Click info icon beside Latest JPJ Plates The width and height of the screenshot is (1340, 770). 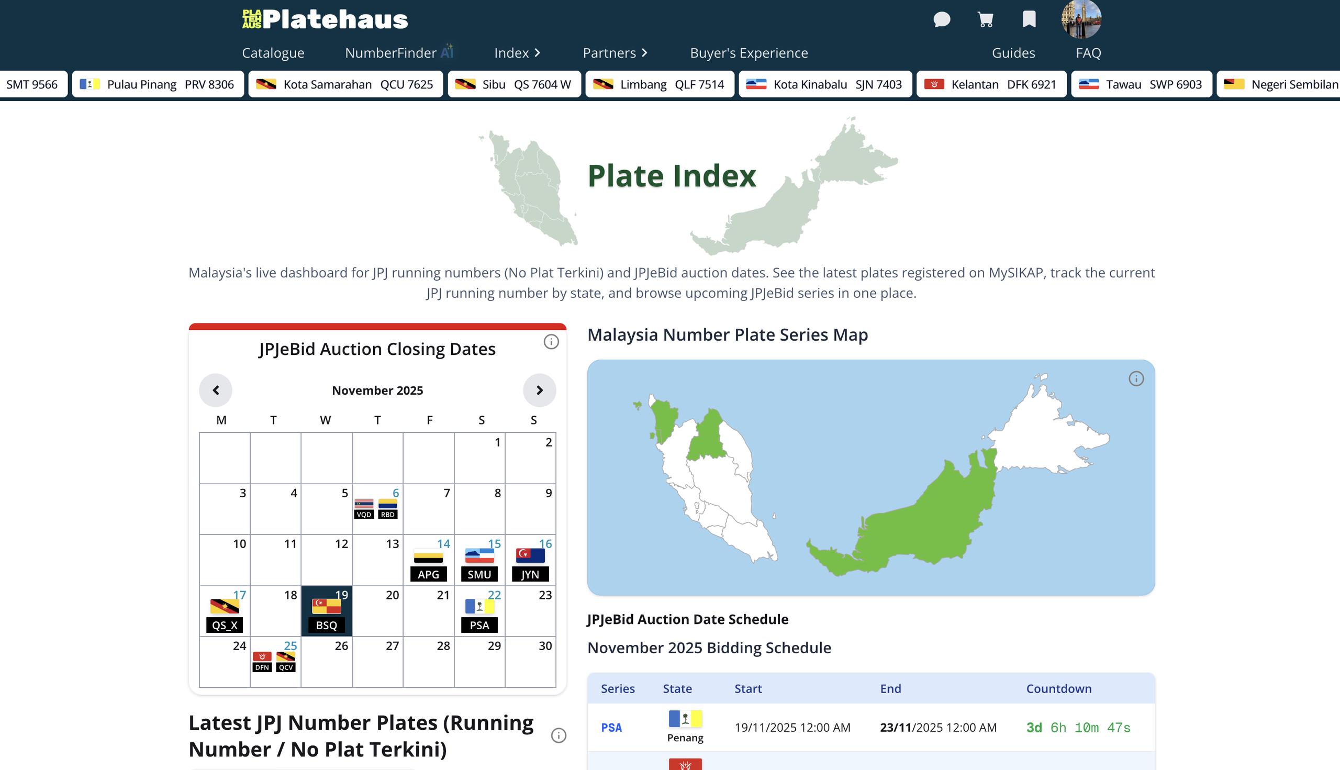click(559, 735)
